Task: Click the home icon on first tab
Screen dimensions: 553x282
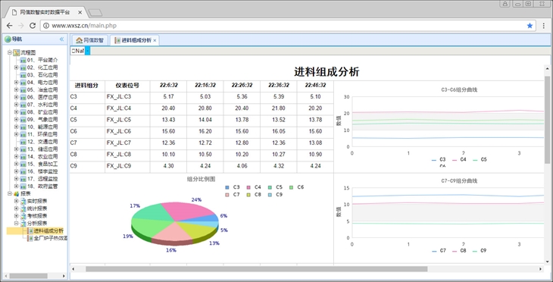Action: pyautogui.click(x=80, y=40)
